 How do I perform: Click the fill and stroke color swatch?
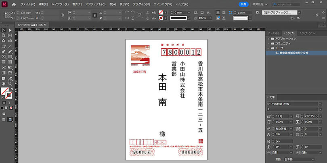tap(5, 92)
